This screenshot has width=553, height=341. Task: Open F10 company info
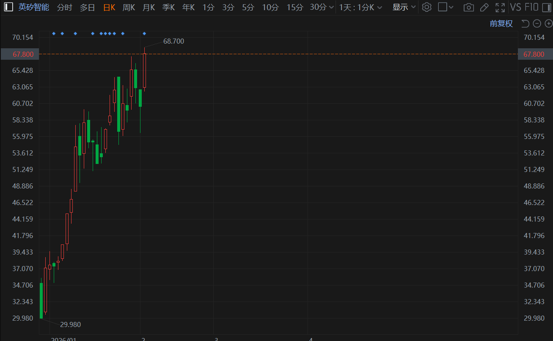coord(531,7)
